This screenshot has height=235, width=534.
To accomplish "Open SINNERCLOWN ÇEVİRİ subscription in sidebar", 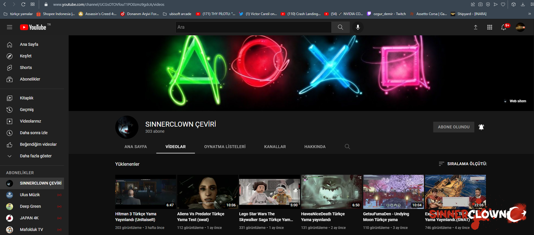I will tap(32, 183).
